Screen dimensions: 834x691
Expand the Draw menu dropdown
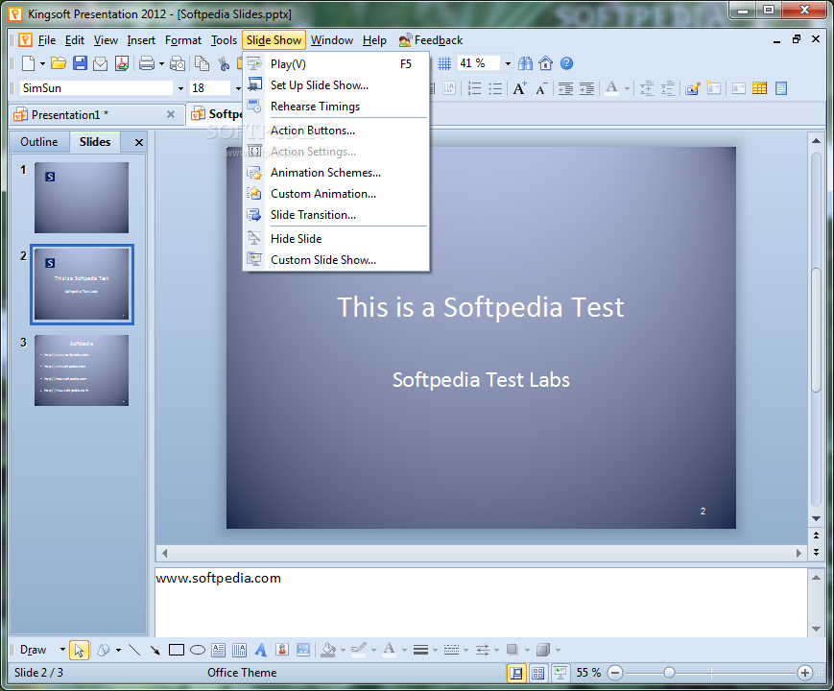tap(62, 650)
